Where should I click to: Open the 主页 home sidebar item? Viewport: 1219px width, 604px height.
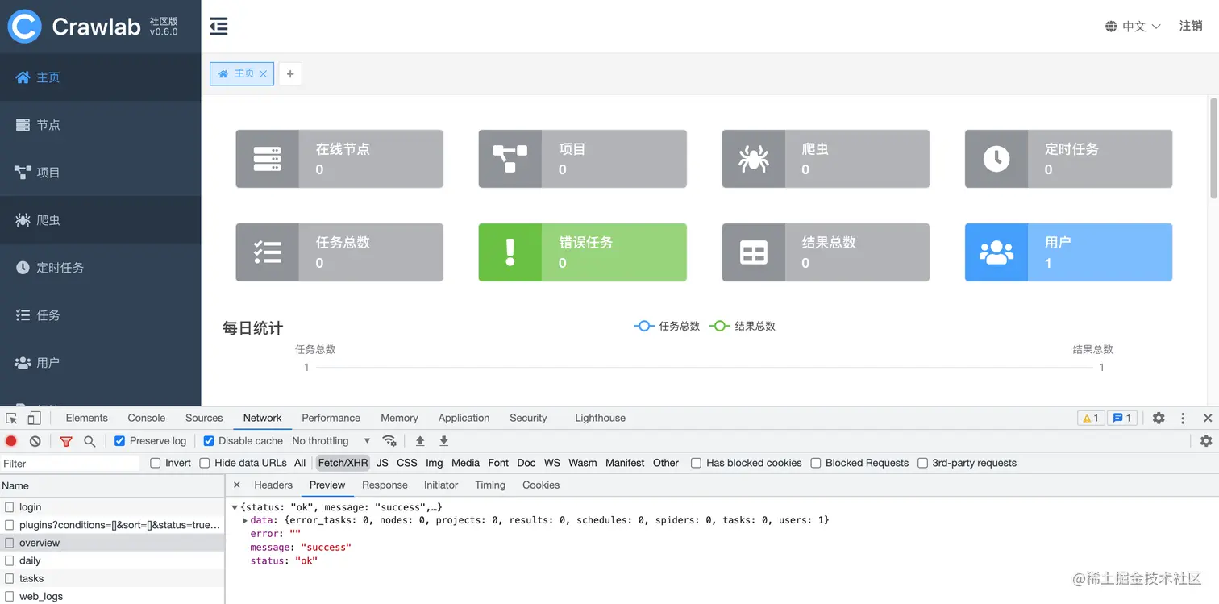point(100,77)
